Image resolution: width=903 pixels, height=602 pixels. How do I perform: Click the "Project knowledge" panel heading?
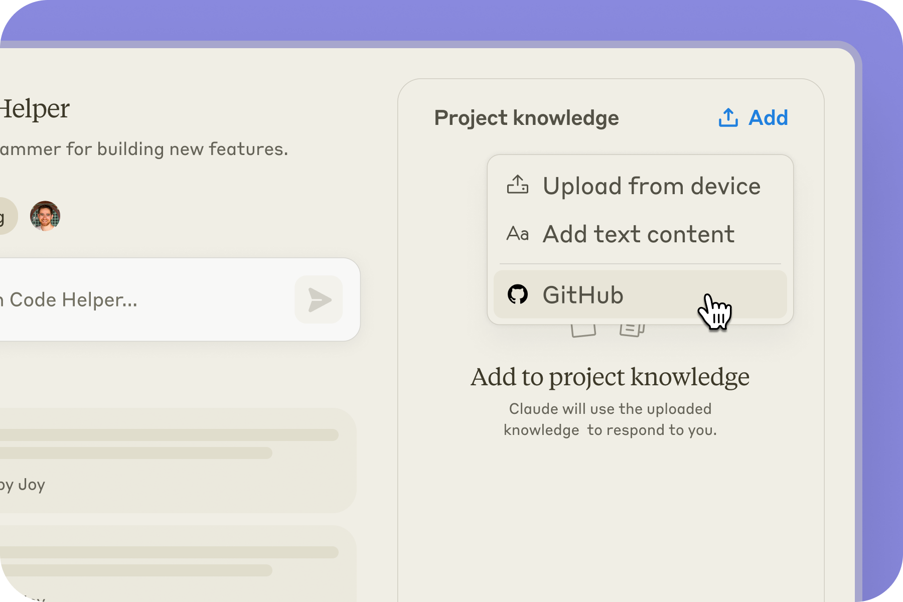tap(527, 118)
